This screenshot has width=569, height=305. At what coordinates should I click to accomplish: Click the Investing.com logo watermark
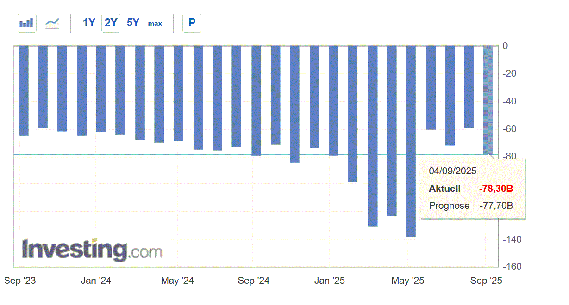(x=92, y=250)
